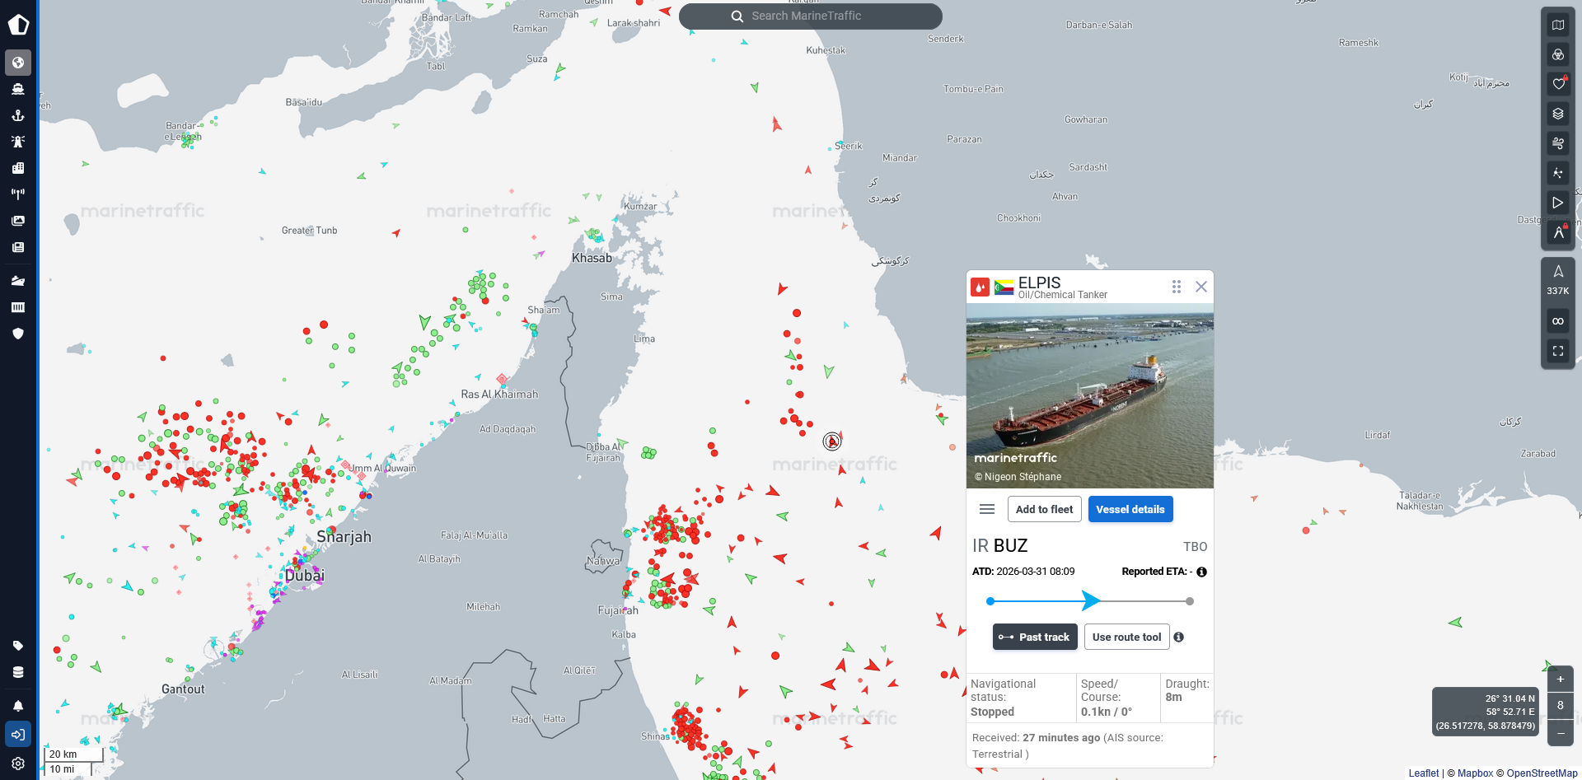The height and width of the screenshot is (780, 1582).
Task: Toggle the weather wind layer icon
Action: coord(1558,143)
